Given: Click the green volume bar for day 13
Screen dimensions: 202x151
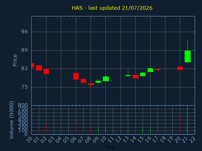Looking at the screenshot, I should (x=128, y=131).
